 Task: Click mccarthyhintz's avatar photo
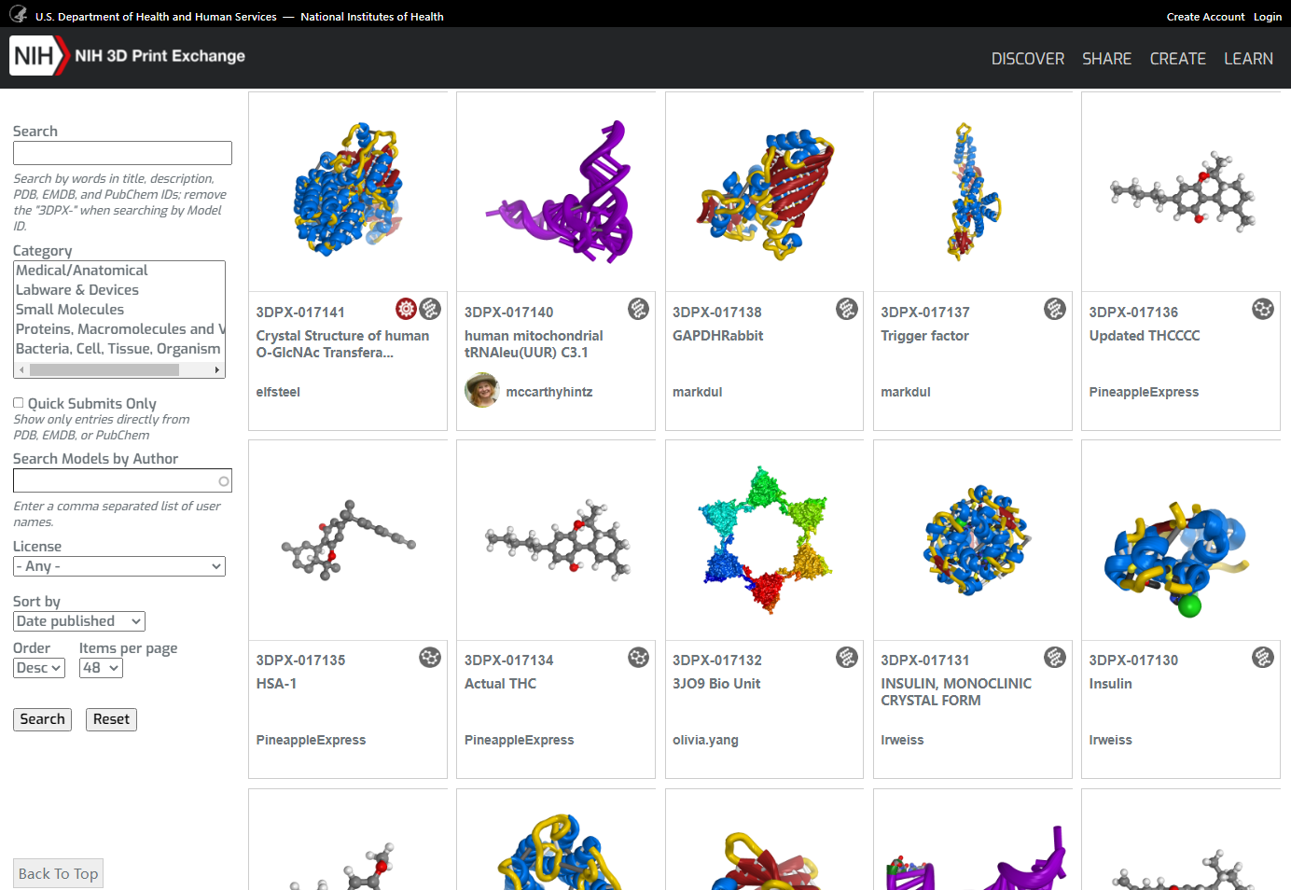click(481, 391)
